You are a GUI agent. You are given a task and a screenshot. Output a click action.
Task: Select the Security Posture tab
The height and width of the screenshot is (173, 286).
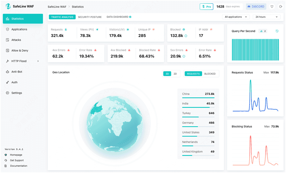[90, 17]
